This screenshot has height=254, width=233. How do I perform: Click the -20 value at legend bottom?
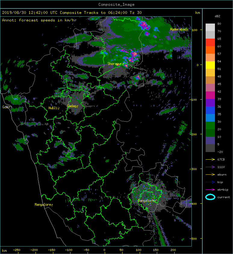point(220,152)
